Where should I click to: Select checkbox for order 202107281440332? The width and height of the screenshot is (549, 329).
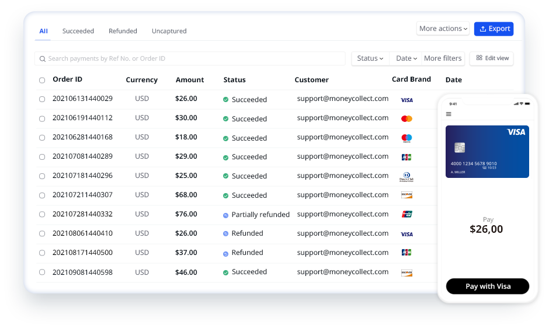click(42, 214)
